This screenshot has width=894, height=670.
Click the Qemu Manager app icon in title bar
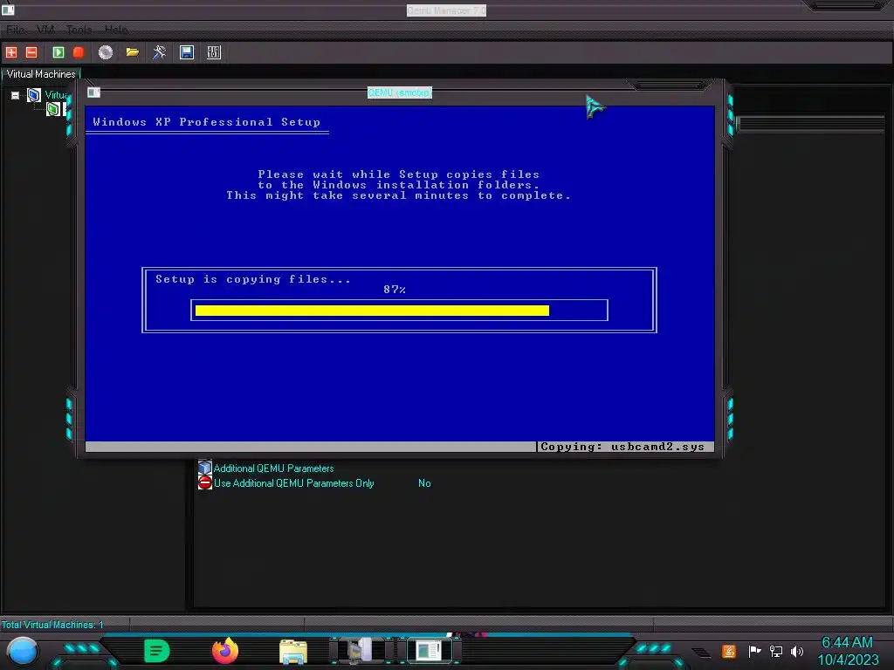(8, 10)
